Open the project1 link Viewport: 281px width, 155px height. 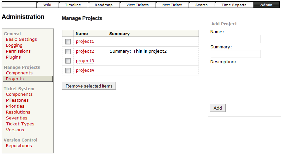(85, 41)
